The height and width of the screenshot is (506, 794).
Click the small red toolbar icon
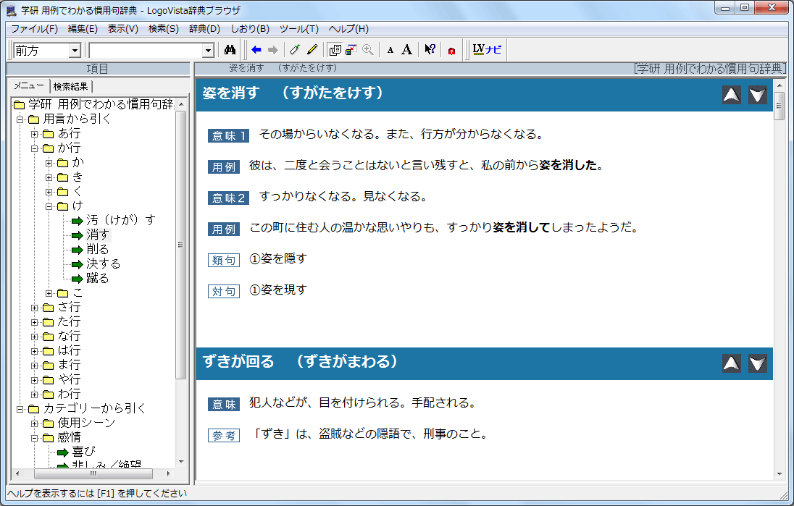click(x=451, y=50)
